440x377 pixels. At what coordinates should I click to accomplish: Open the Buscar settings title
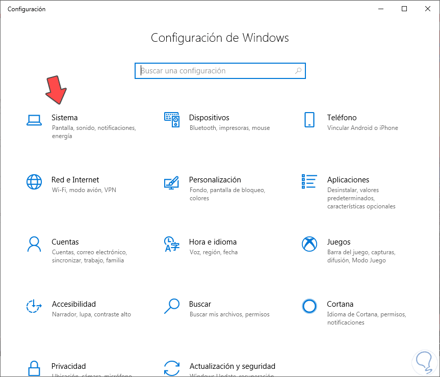click(x=200, y=304)
